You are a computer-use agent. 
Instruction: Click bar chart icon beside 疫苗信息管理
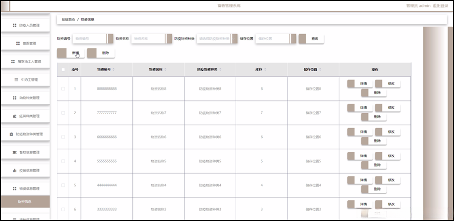tap(14, 171)
